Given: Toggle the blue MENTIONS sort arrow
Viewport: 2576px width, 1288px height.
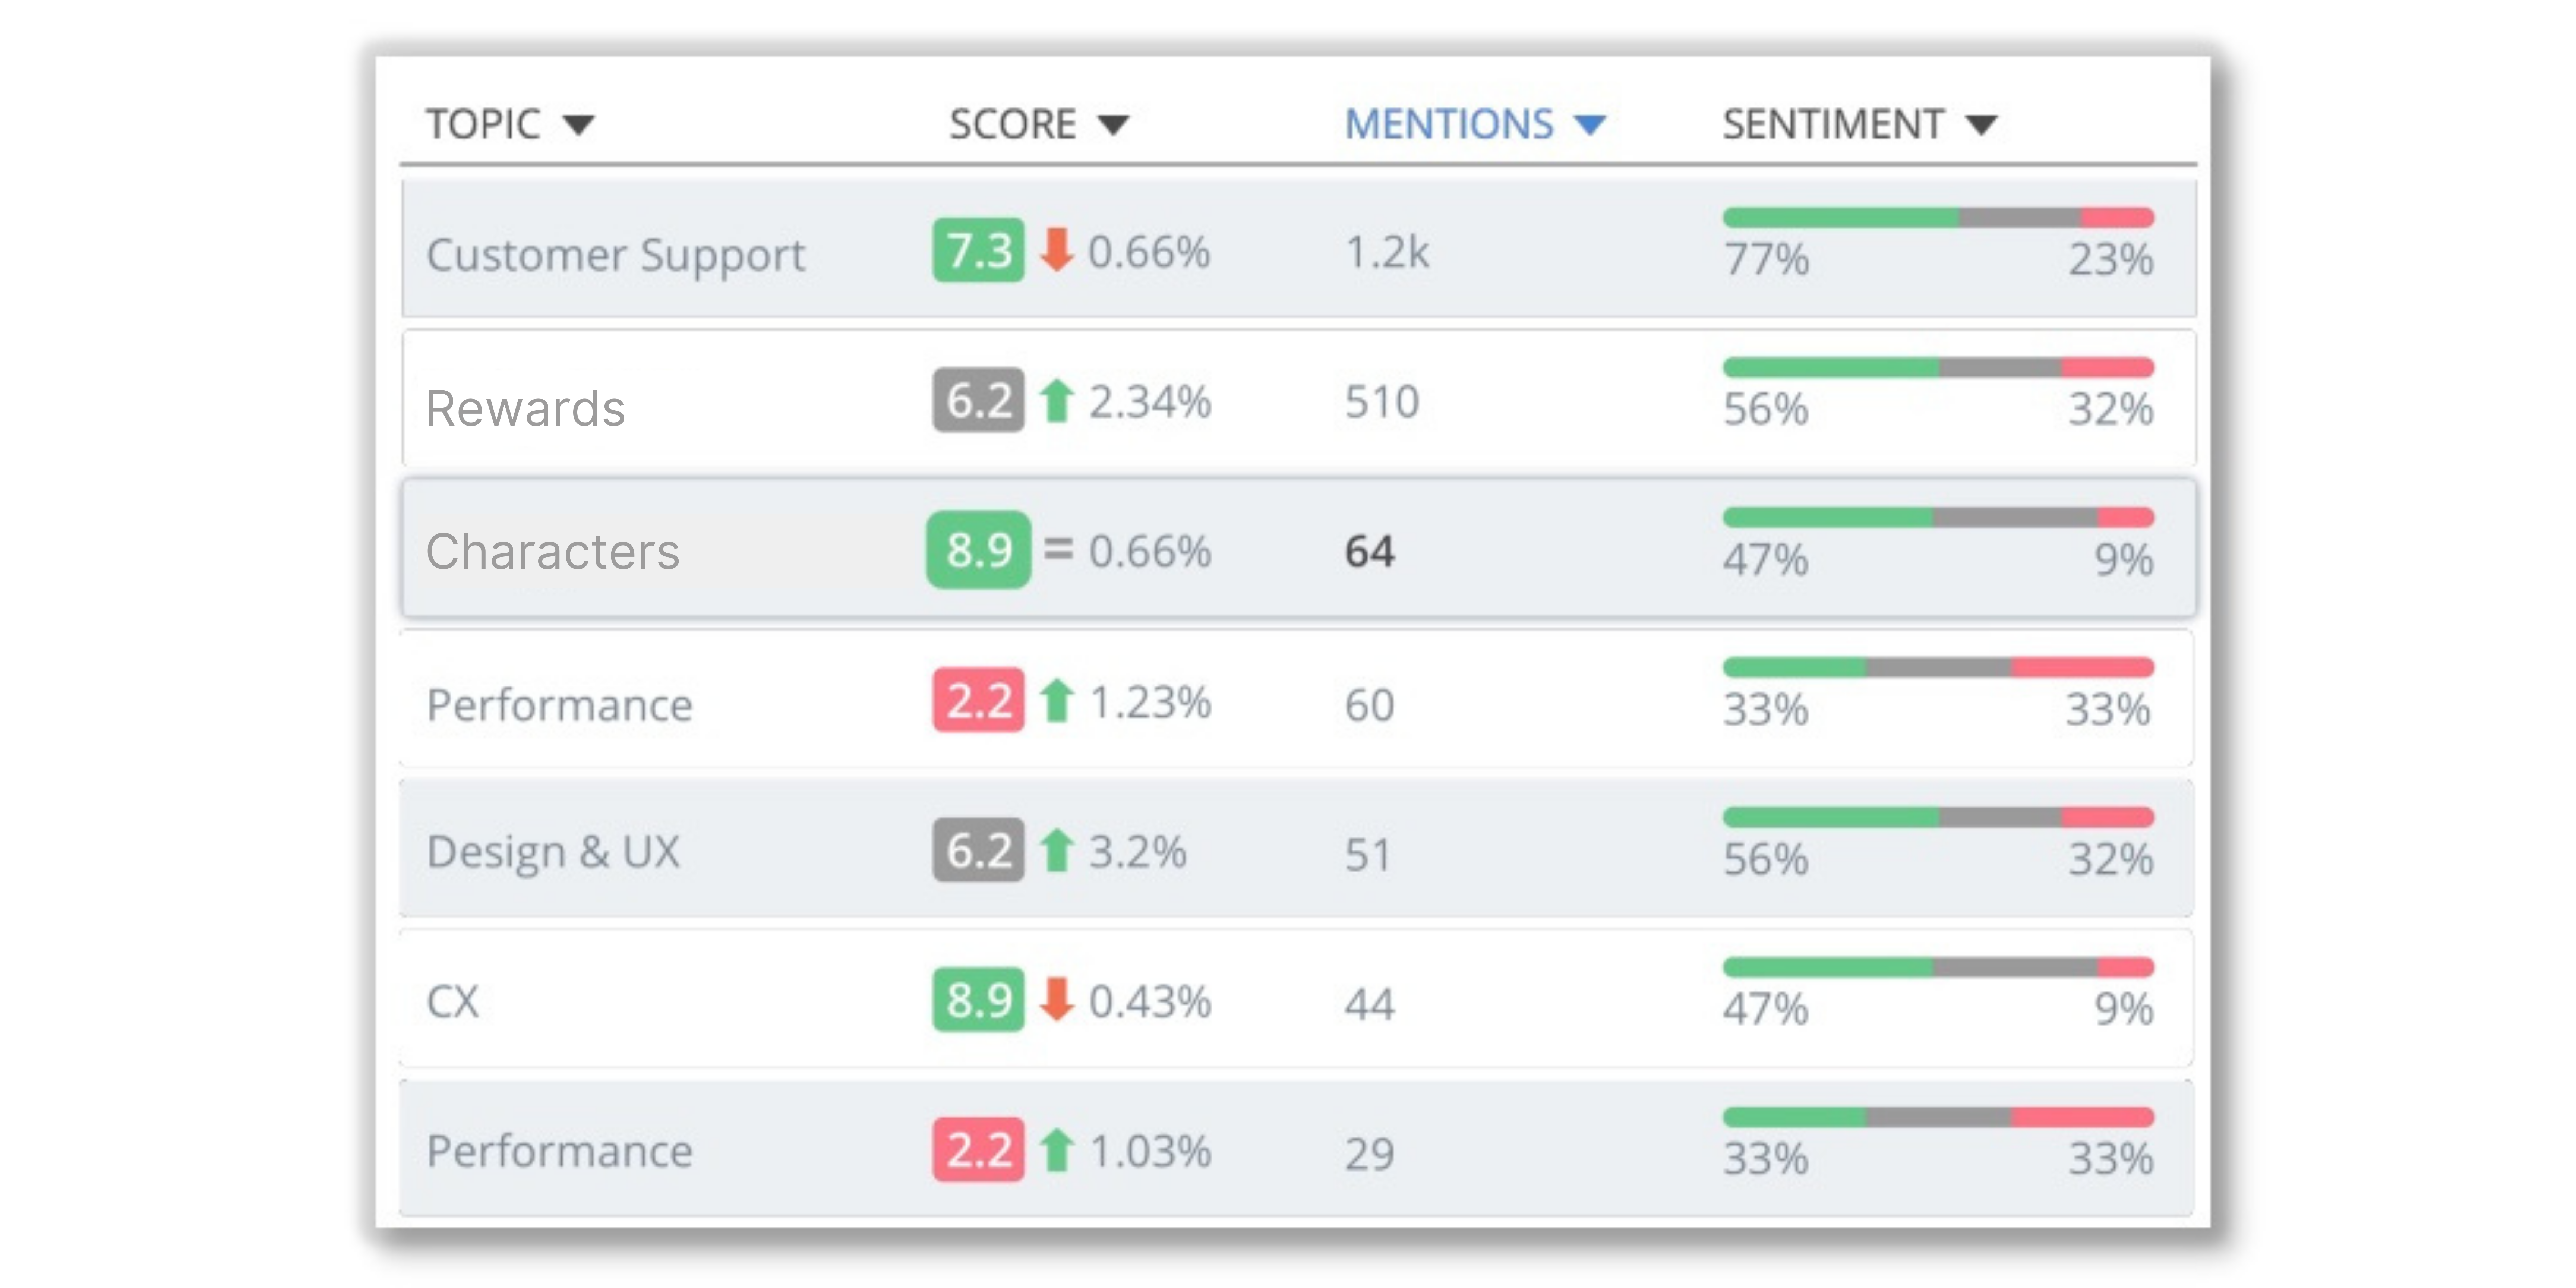Looking at the screenshot, I should 1589,125.
